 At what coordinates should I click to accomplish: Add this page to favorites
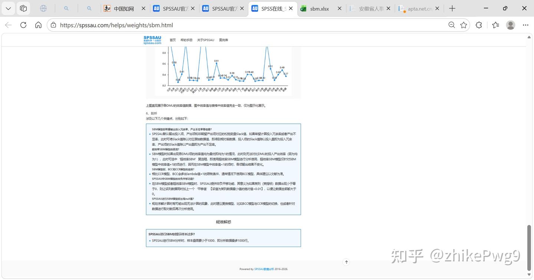[464, 25]
